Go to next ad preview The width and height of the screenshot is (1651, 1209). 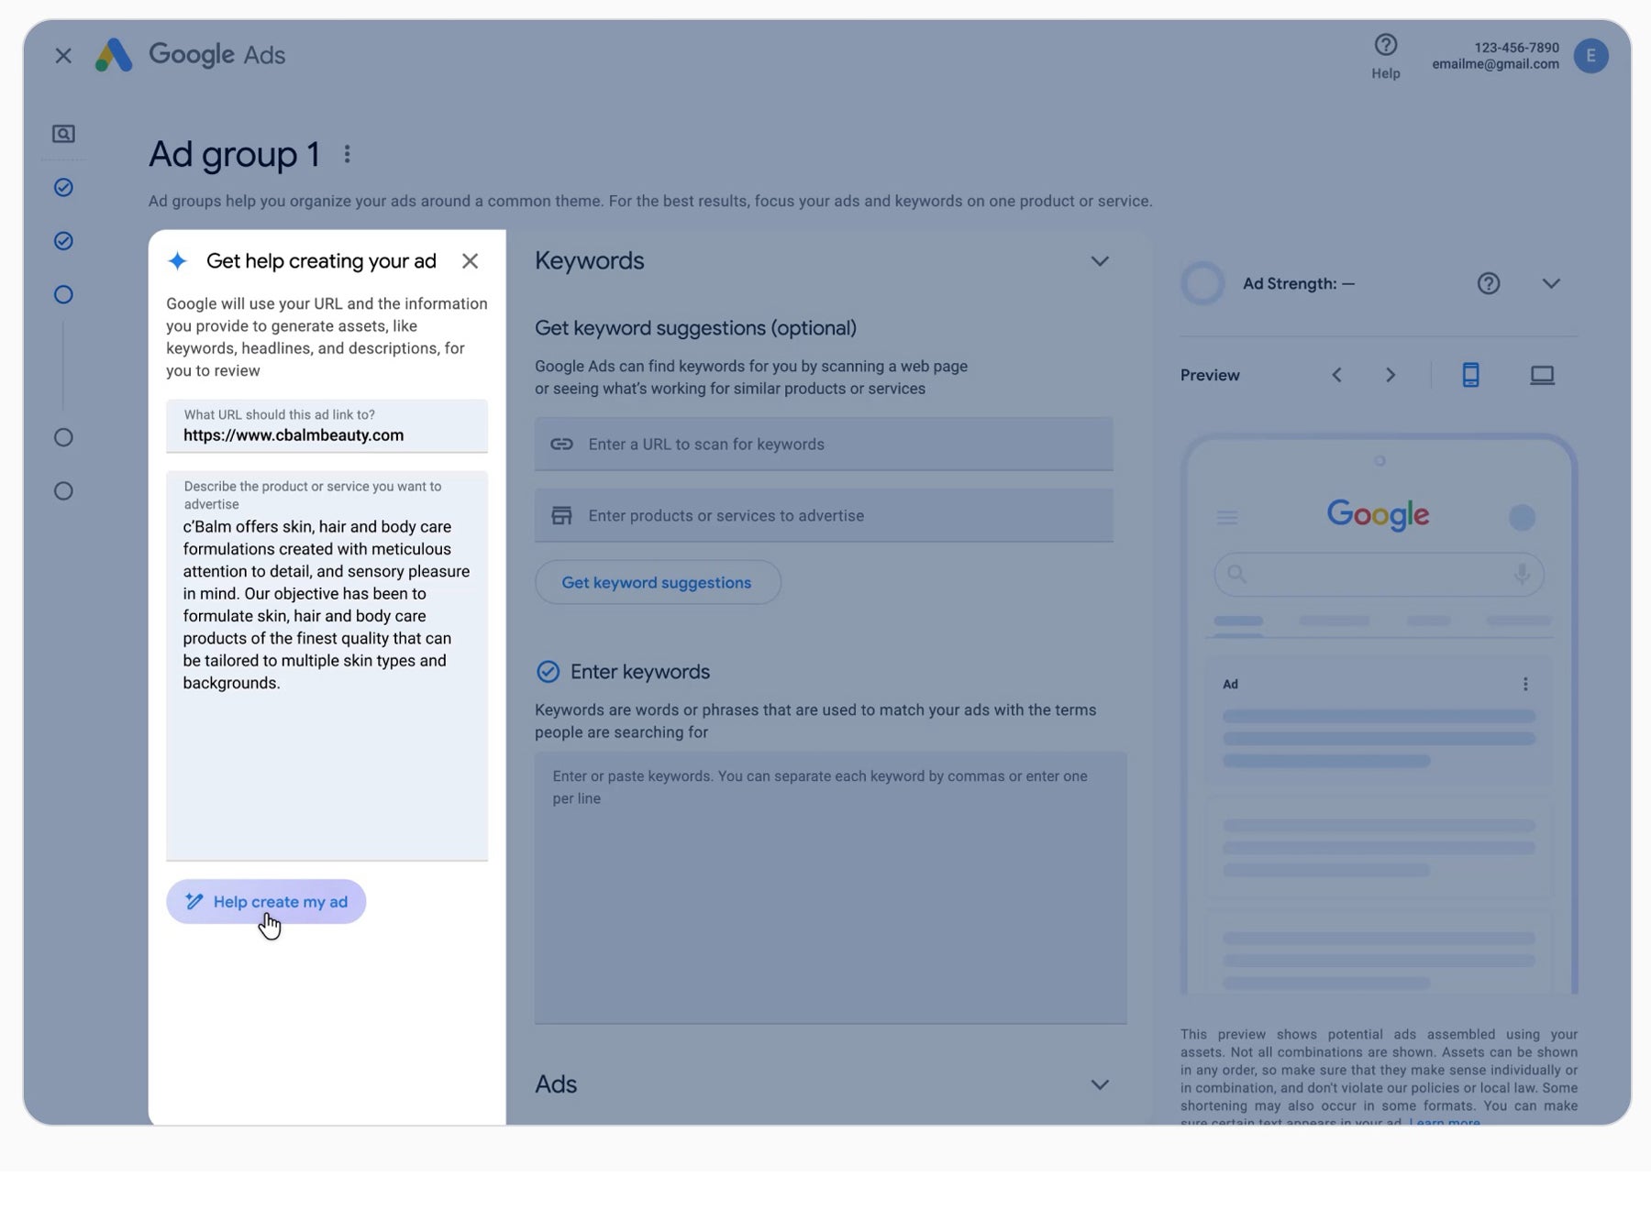pyautogui.click(x=1391, y=375)
